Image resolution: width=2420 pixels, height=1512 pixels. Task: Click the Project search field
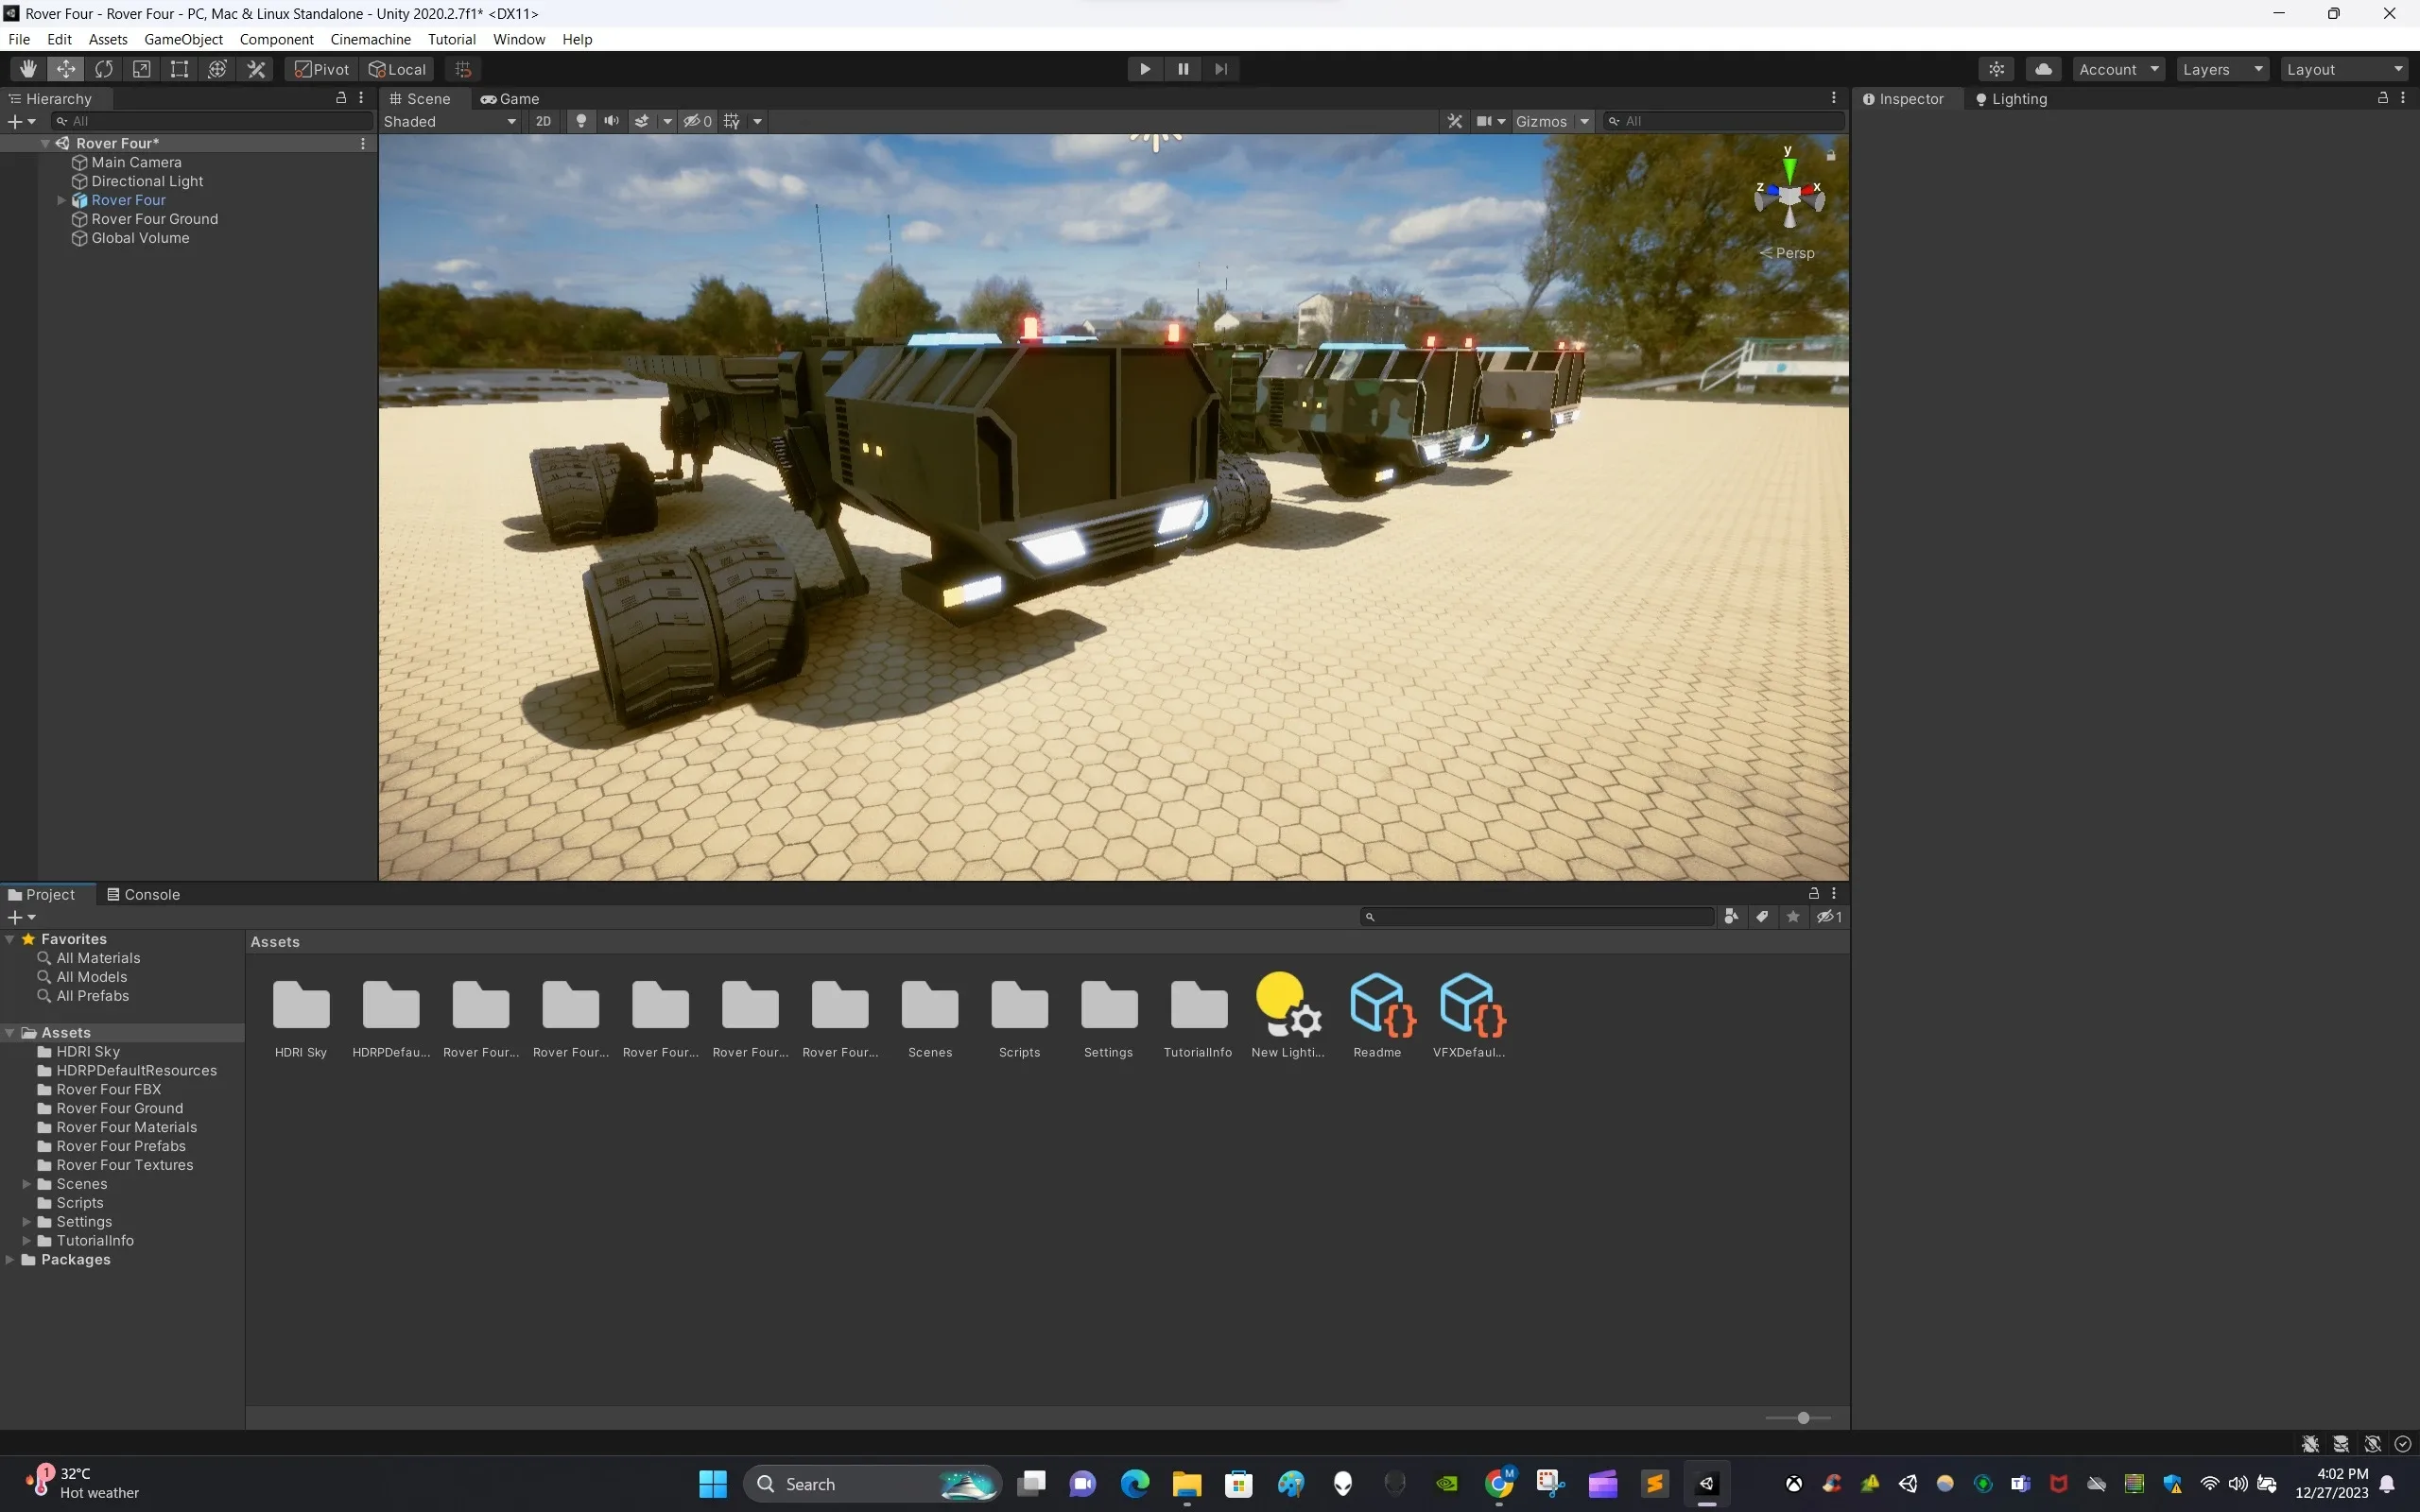(x=1538, y=917)
